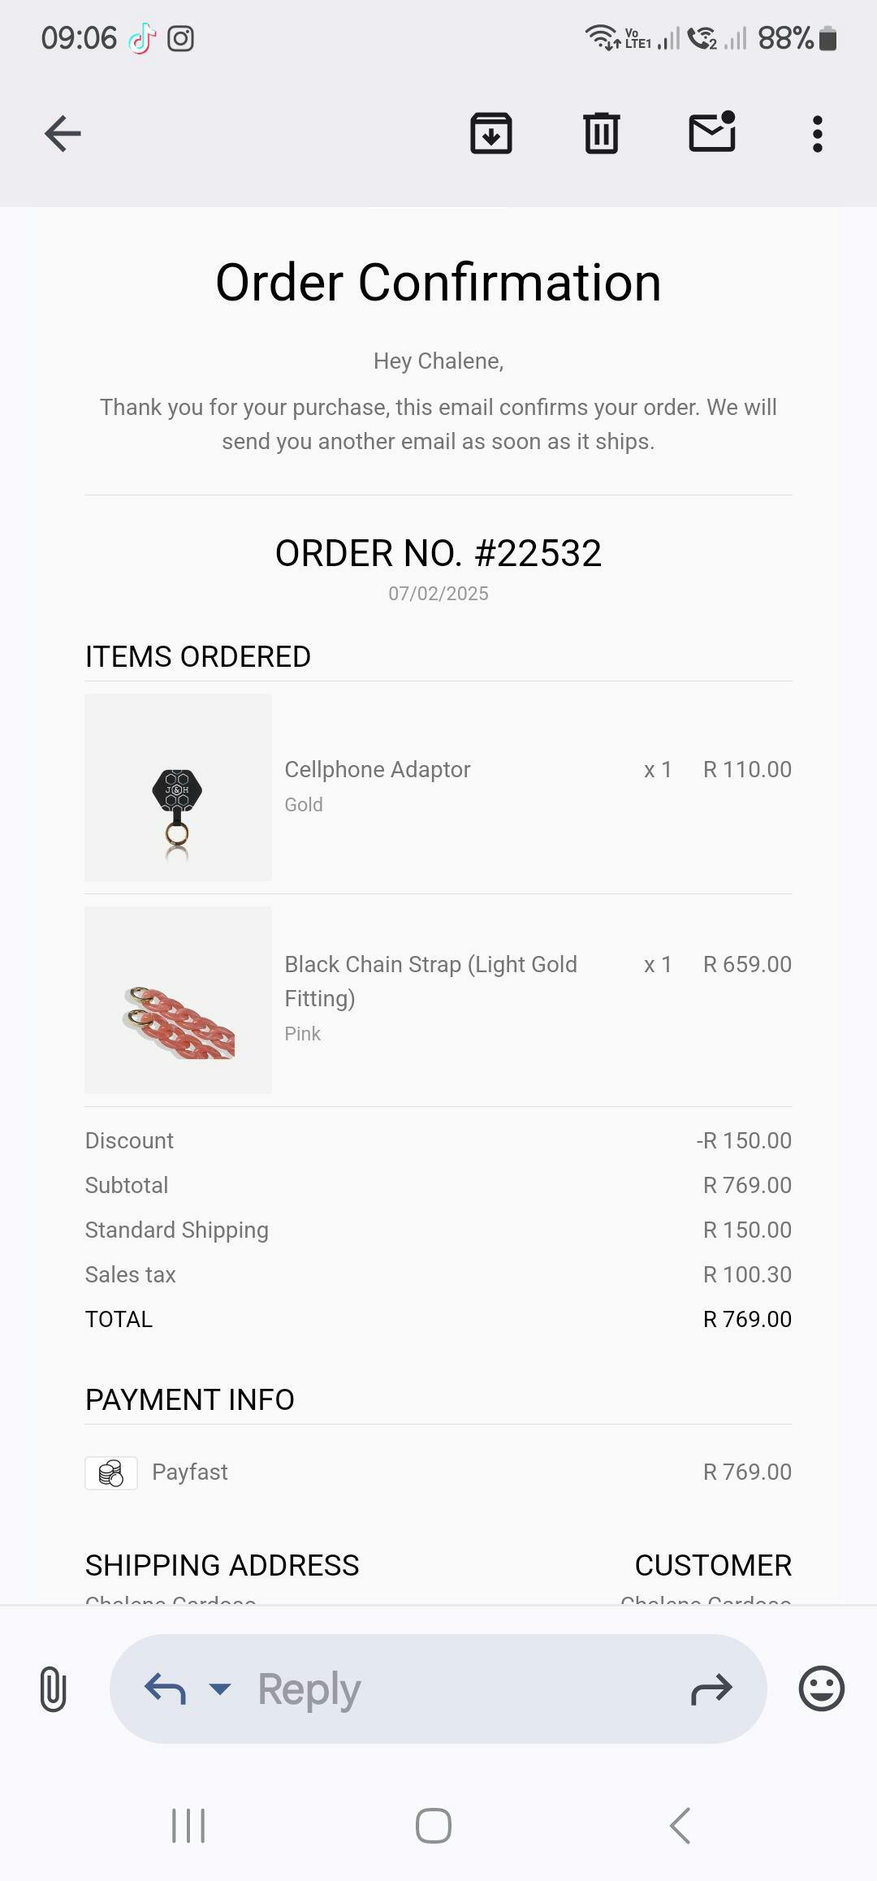The image size is (877, 1881).
Task: Tap the forward arrow in reply bar
Action: [x=711, y=1690]
